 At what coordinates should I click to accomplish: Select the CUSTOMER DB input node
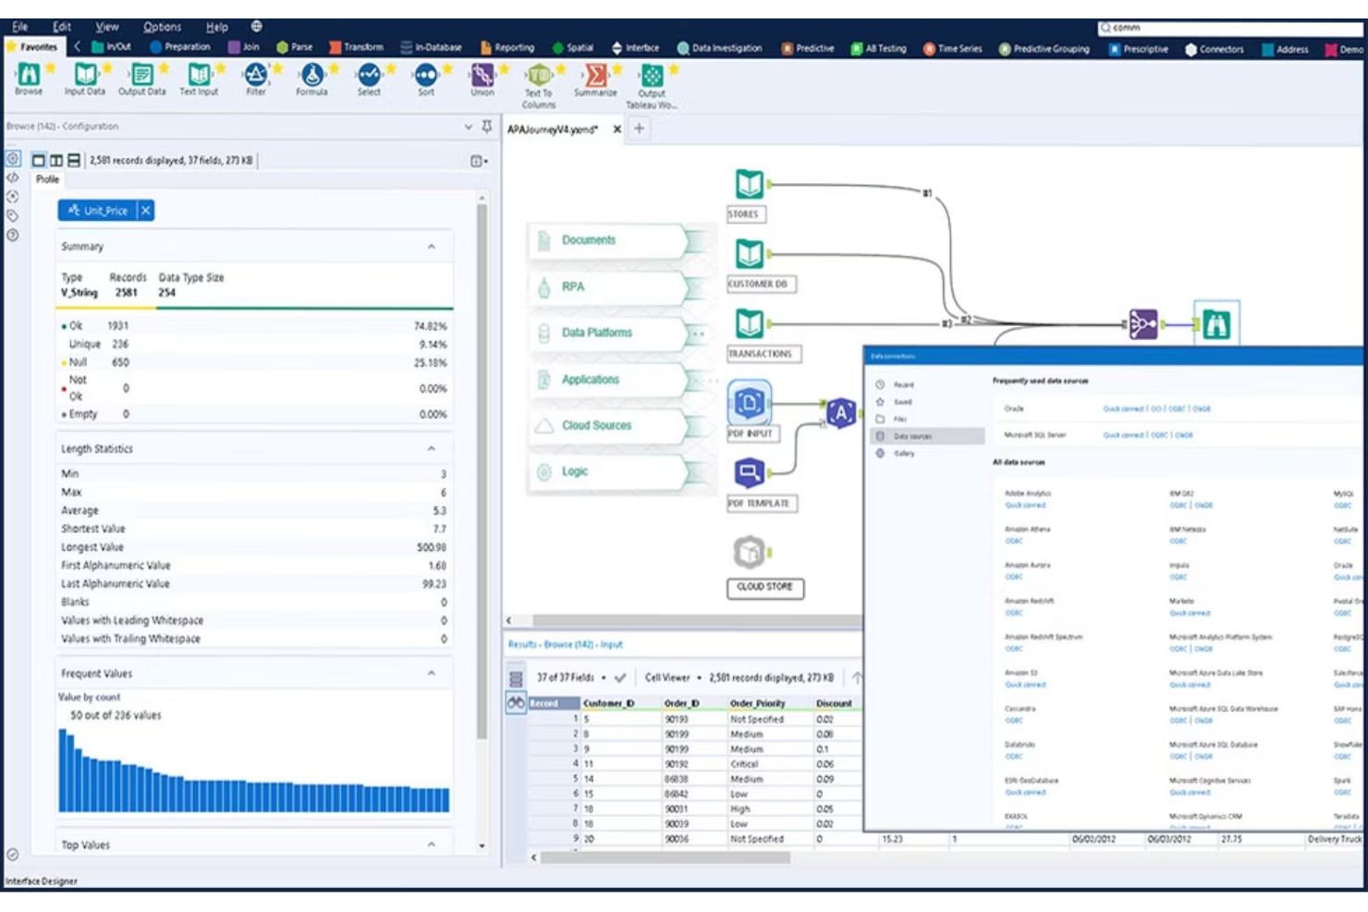(750, 254)
